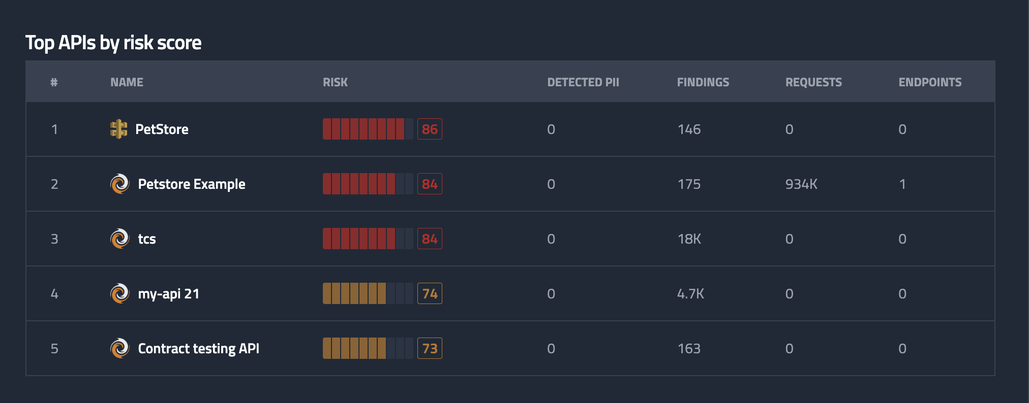Viewport: 1029px width, 403px height.
Task: Click the Petstore Example swirl icon
Action: [120, 184]
